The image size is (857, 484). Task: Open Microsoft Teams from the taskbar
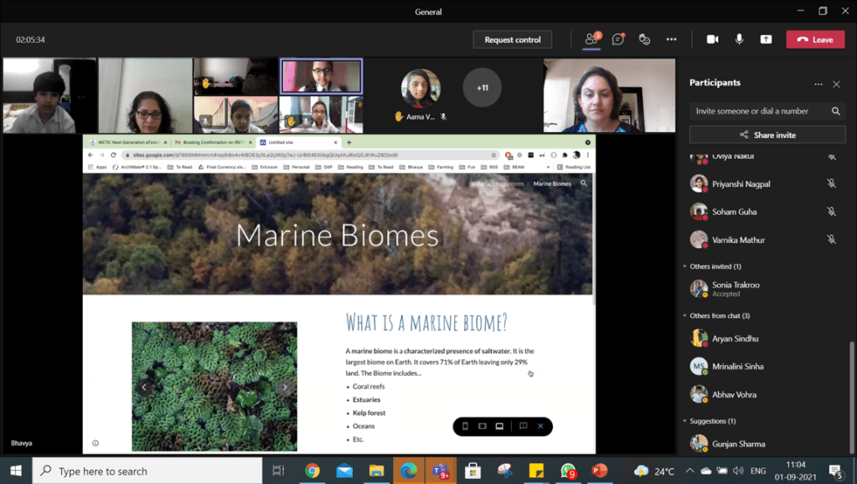pos(439,471)
